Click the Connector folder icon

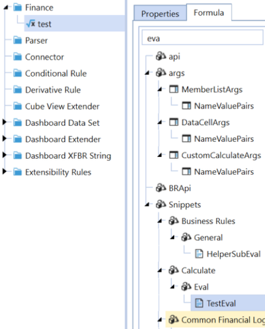[x=17, y=57]
